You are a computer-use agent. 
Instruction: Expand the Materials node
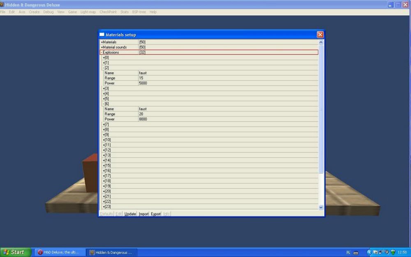tap(102, 42)
